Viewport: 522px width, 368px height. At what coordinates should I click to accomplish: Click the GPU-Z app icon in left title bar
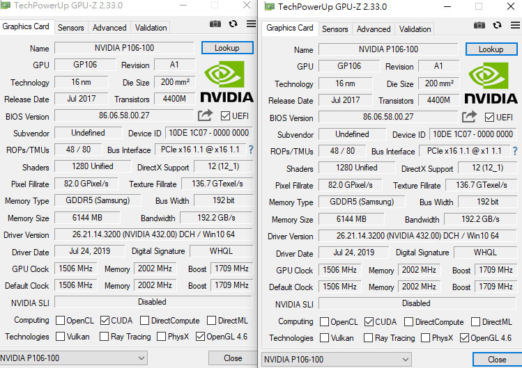tap(5, 6)
